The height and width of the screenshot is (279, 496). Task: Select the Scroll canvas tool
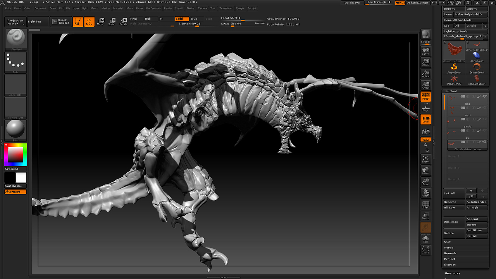click(x=425, y=51)
